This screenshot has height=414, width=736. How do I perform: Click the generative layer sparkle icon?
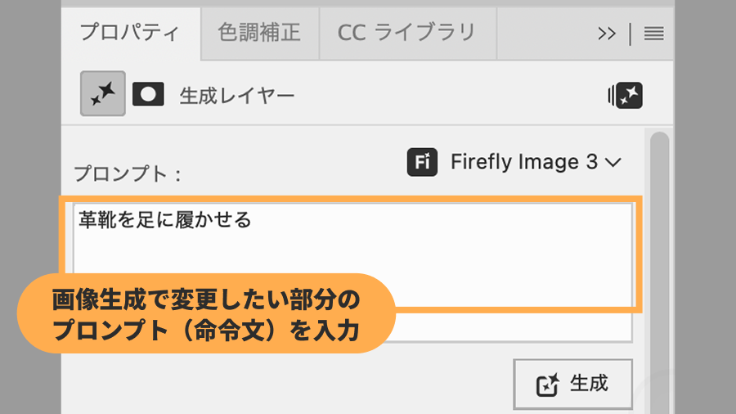pyautogui.click(x=103, y=95)
